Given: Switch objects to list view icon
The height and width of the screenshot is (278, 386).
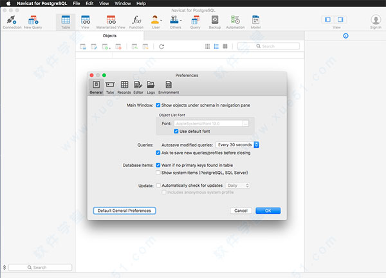Looking at the screenshot, I should click(208, 46).
